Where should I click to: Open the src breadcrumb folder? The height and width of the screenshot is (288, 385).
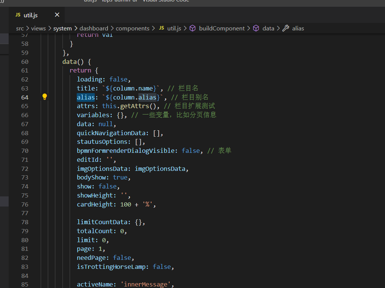(20, 28)
